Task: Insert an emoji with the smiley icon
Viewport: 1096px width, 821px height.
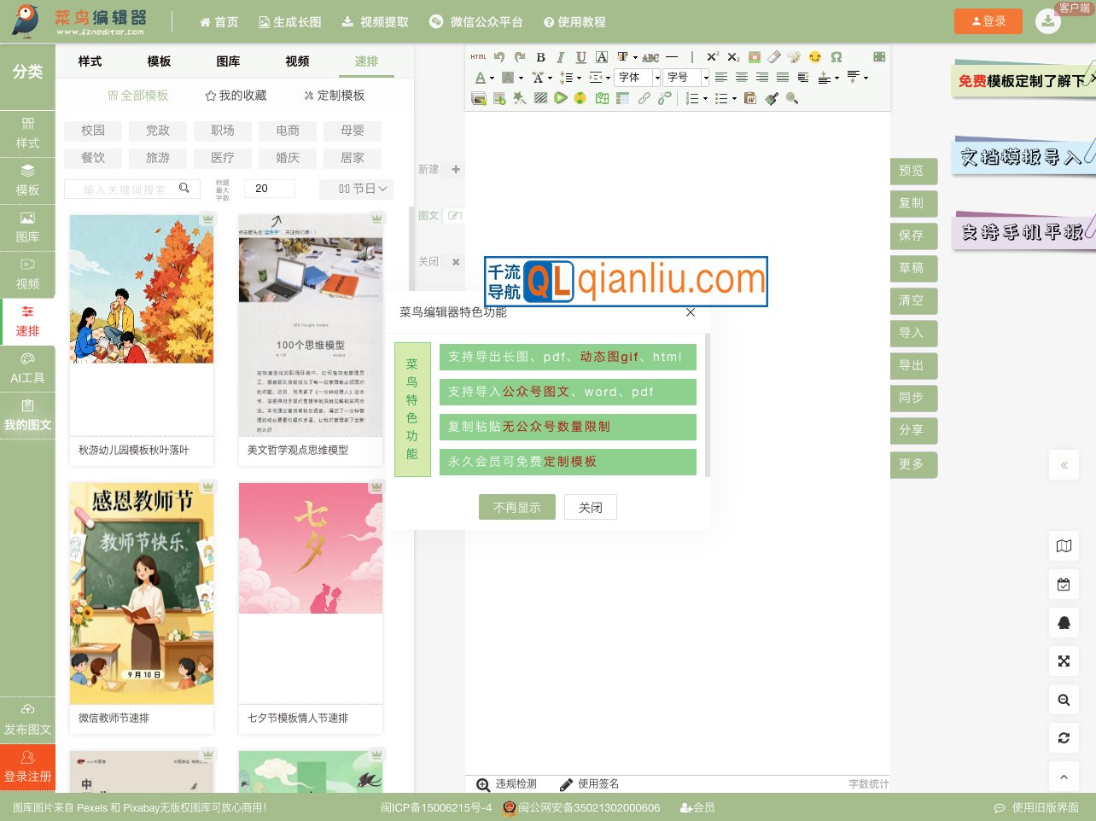Action: tap(815, 57)
